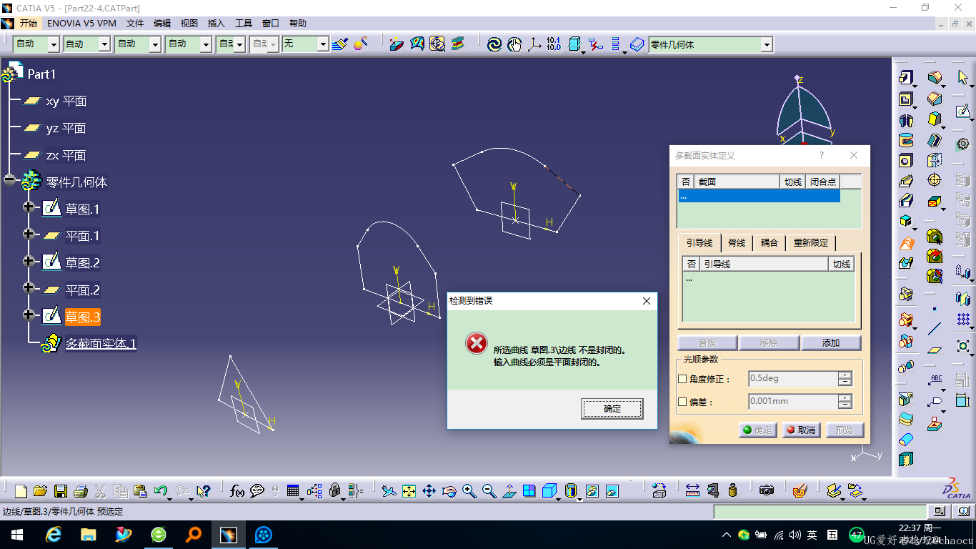Choose the Multi-sections Solid tool icon
Image resolution: width=976 pixels, height=549 pixels.
[906, 243]
